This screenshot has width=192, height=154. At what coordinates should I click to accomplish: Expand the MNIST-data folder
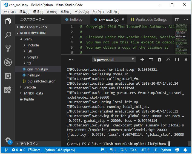[x=38, y=93]
